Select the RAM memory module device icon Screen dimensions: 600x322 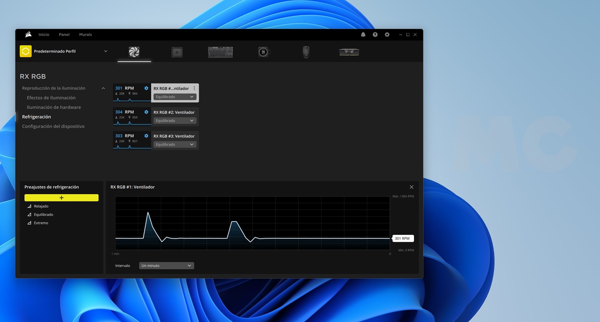pos(349,52)
